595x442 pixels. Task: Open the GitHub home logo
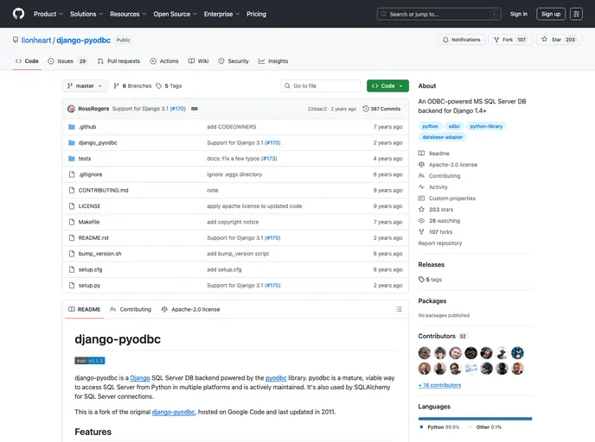[18, 14]
